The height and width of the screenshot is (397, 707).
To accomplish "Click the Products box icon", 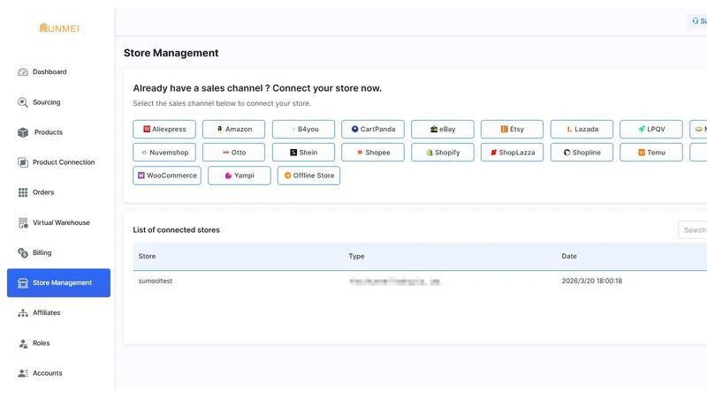I will (23, 132).
